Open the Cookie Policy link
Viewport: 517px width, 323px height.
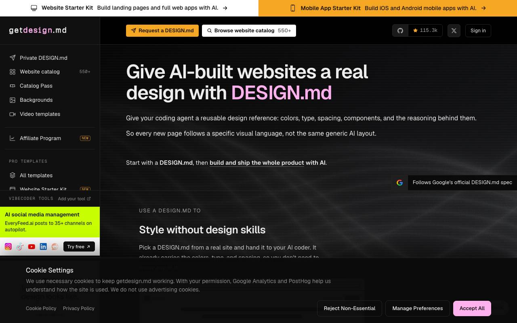coord(41,308)
